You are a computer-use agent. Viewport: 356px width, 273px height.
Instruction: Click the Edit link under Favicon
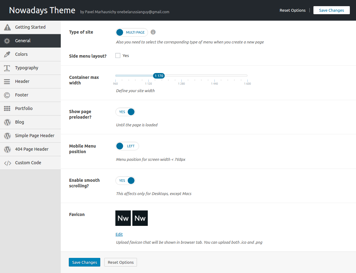119,234
